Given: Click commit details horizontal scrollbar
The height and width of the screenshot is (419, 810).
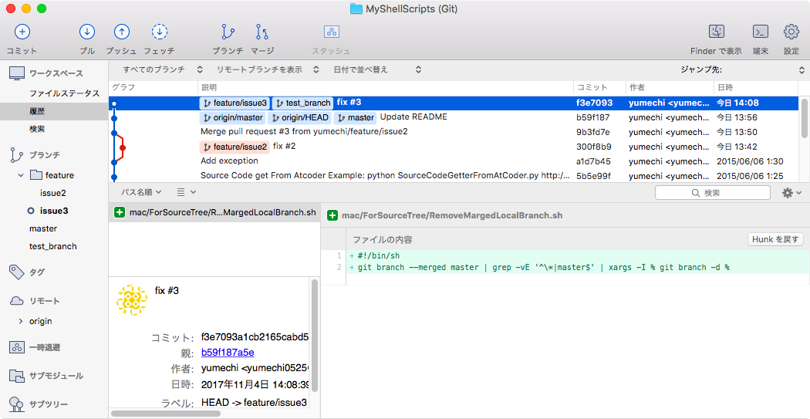Looking at the screenshot, I should tap(165, 414).
